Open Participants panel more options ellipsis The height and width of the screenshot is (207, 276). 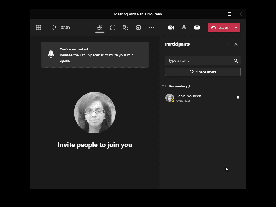227,44
